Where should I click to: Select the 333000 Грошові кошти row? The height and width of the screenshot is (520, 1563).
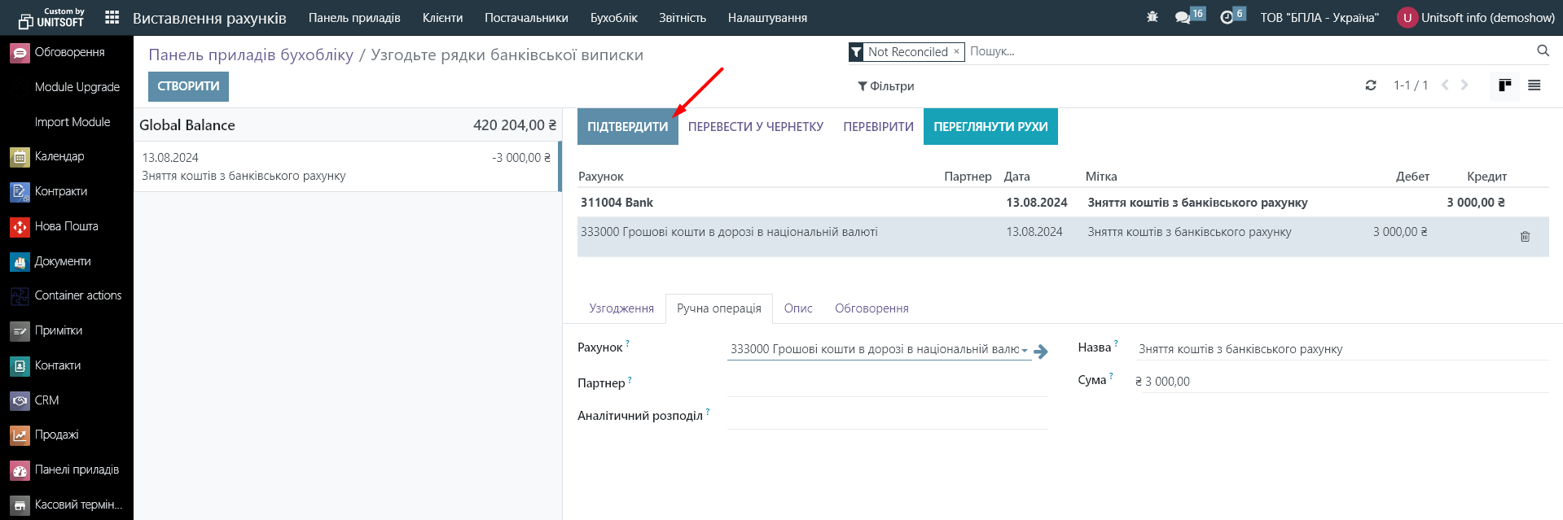(1063, 237)
